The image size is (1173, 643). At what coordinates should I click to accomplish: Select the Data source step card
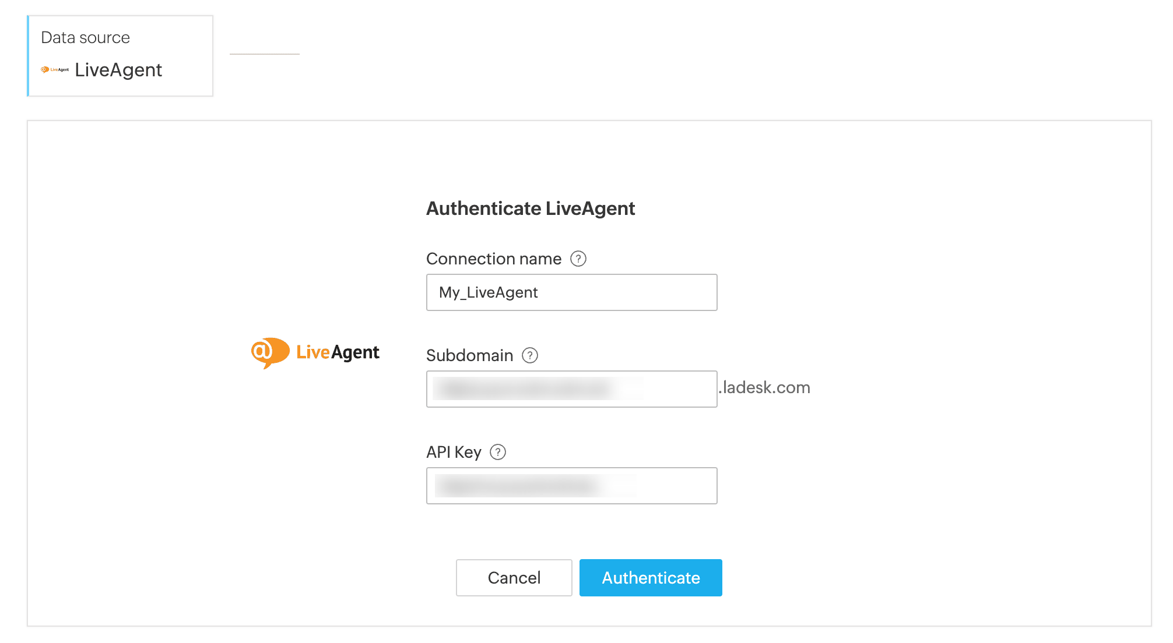point(120,56)
